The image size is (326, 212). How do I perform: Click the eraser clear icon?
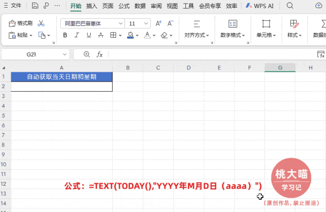164,35
